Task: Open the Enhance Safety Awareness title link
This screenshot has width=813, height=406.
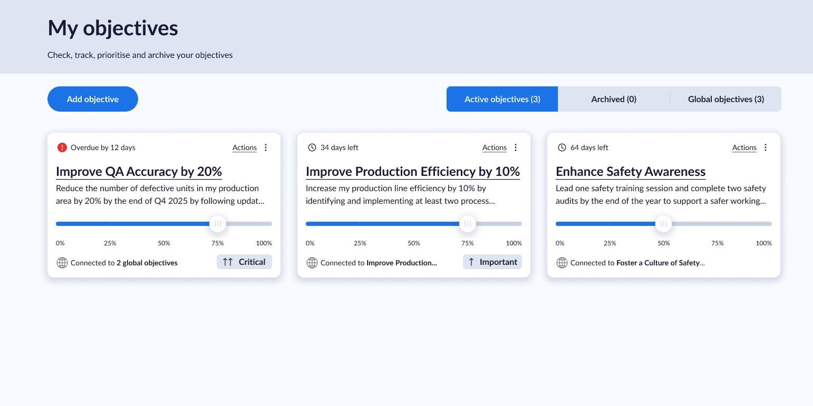Action: [x=631, y=172]
